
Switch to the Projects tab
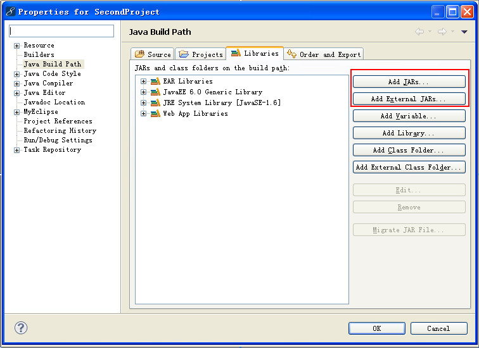pos(200,54)
